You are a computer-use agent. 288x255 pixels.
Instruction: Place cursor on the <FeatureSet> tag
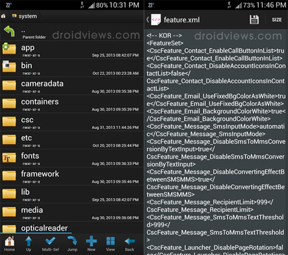(x=165, y=43)
